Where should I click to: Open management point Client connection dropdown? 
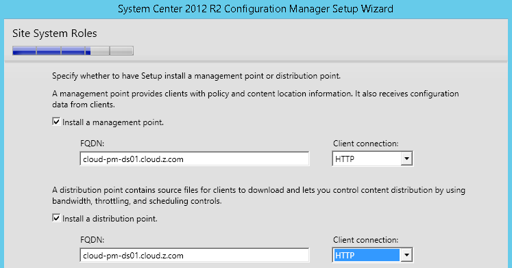[x=406, y=159]
